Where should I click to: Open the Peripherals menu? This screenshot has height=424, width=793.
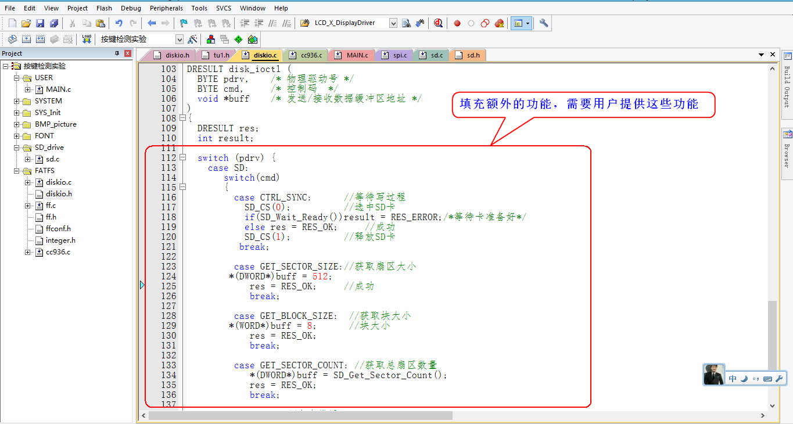166,8
